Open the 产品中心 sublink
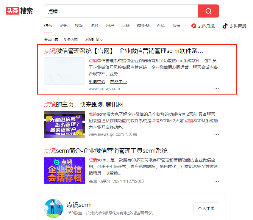This screenshot has height=220, width=253. (x=118, y=81)
